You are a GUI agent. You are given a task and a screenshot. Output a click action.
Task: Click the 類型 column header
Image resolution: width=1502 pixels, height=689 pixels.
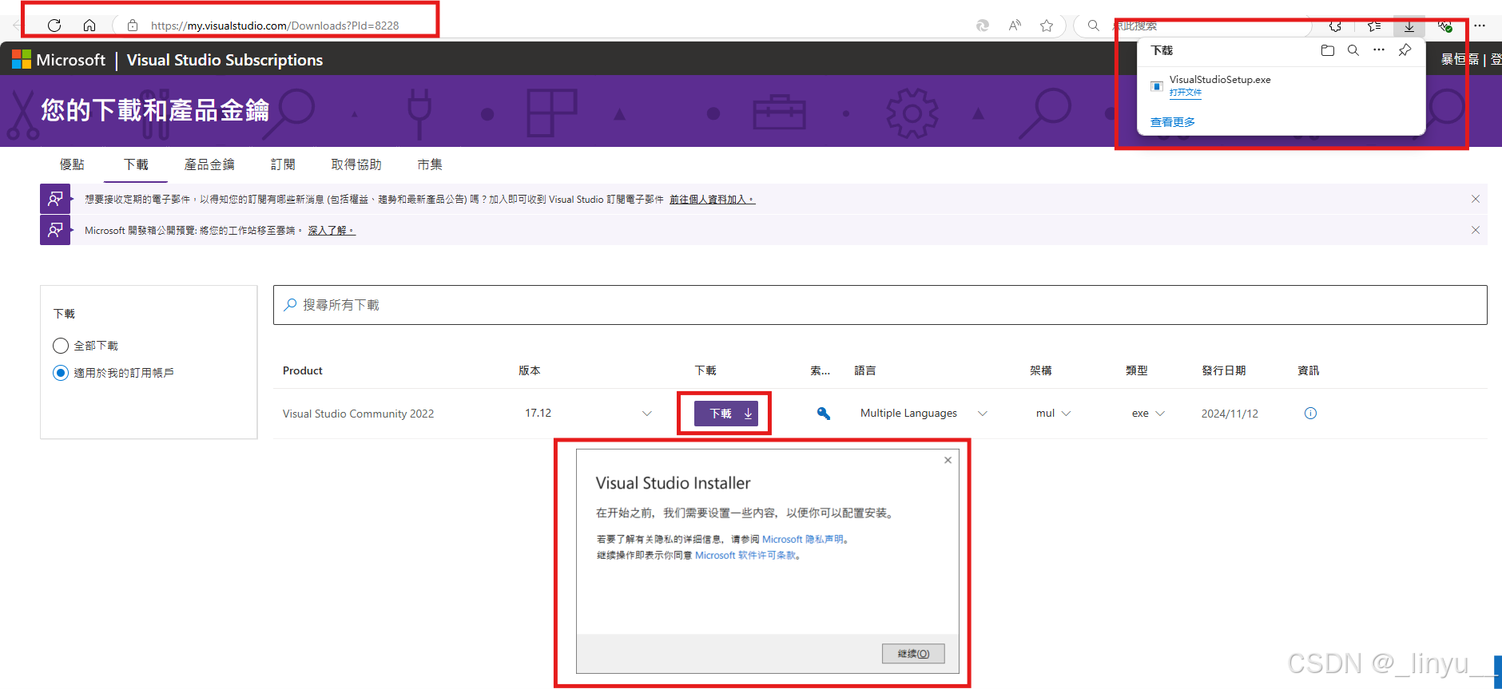(x=1137, y=370)
